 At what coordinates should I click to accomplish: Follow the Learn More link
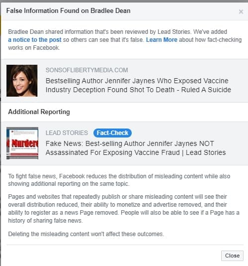click(162, 40)
